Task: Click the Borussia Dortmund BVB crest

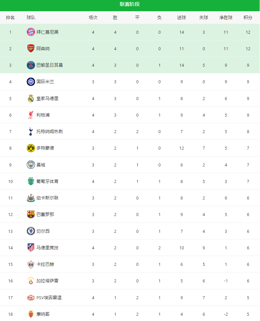Action: coord(31,148)
